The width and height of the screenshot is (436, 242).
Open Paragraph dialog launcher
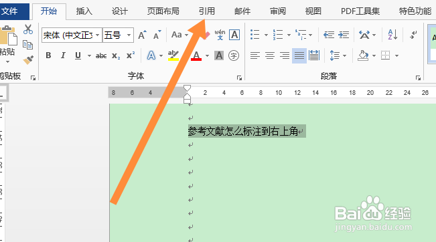pyautogui.click(x=418, y=78)
